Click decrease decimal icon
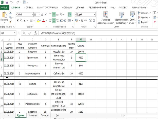The height and width of the screenshot is (119, 158). (94, 21)
